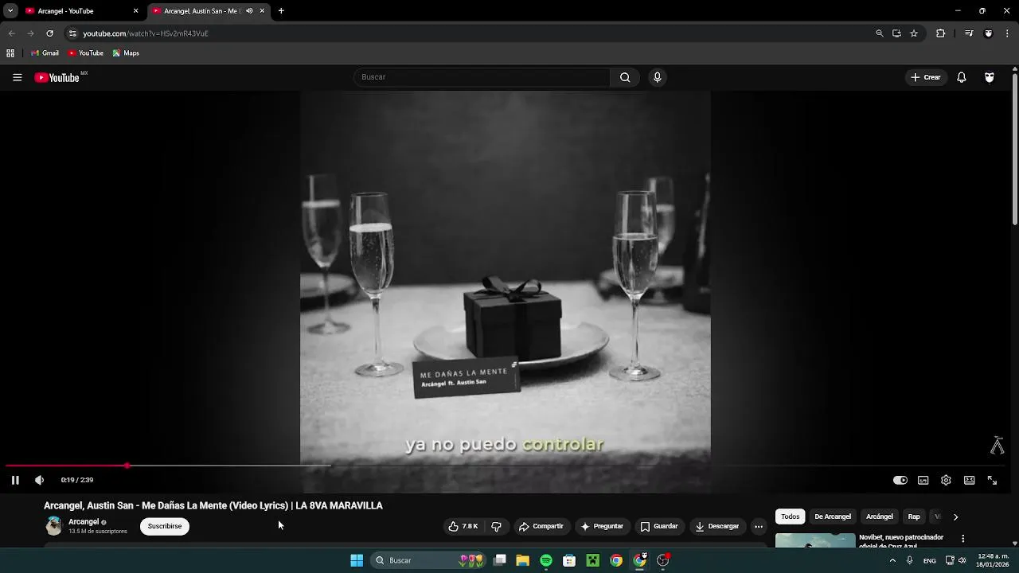The image size is (1019, 573).
Task: Click the Compartir button
Action: click(x=541, y=526)
